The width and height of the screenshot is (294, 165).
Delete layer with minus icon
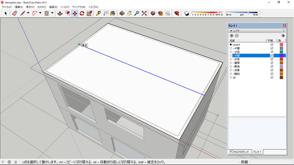click(x=237, y=36)
